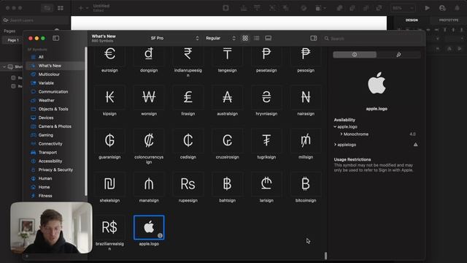Select the coloncurrencysign symbol

point(149,140)
